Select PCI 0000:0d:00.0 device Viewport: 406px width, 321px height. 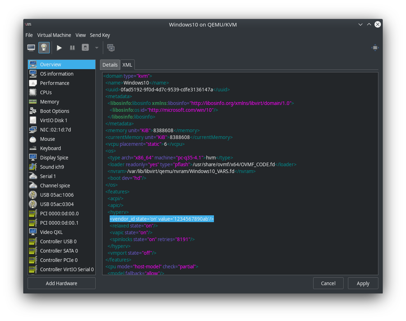62,214
